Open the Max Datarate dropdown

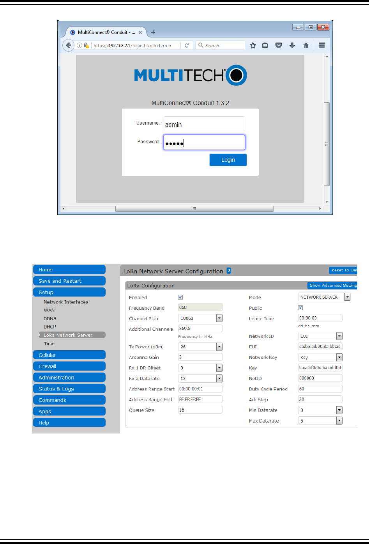click(320, 421)
